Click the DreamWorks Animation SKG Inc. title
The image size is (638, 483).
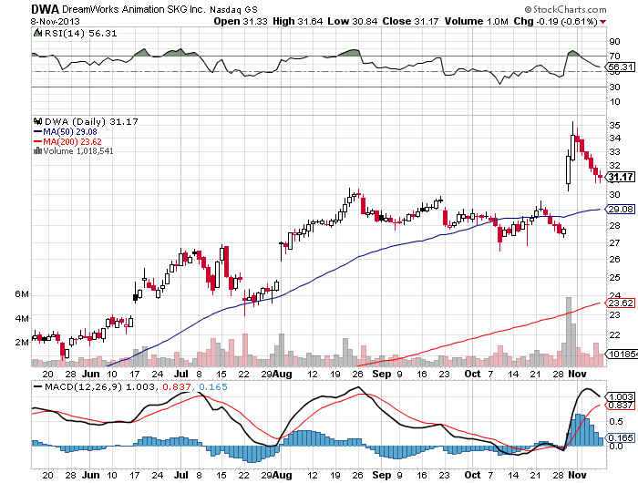[x=134, y=9]
